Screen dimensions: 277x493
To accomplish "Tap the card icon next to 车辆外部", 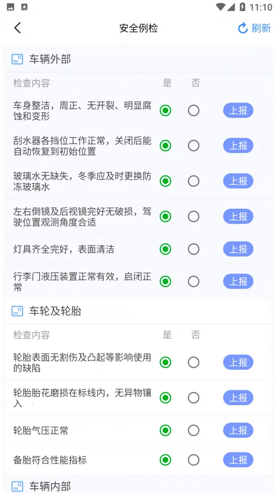I will [17, 59].
